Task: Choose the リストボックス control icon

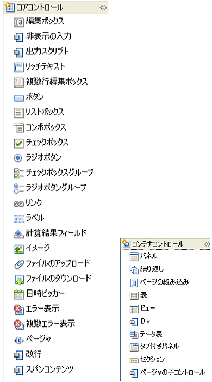Action: (18, 113)
